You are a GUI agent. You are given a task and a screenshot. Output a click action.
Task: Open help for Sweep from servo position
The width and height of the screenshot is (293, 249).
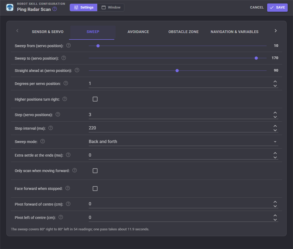tap(69, 46)
